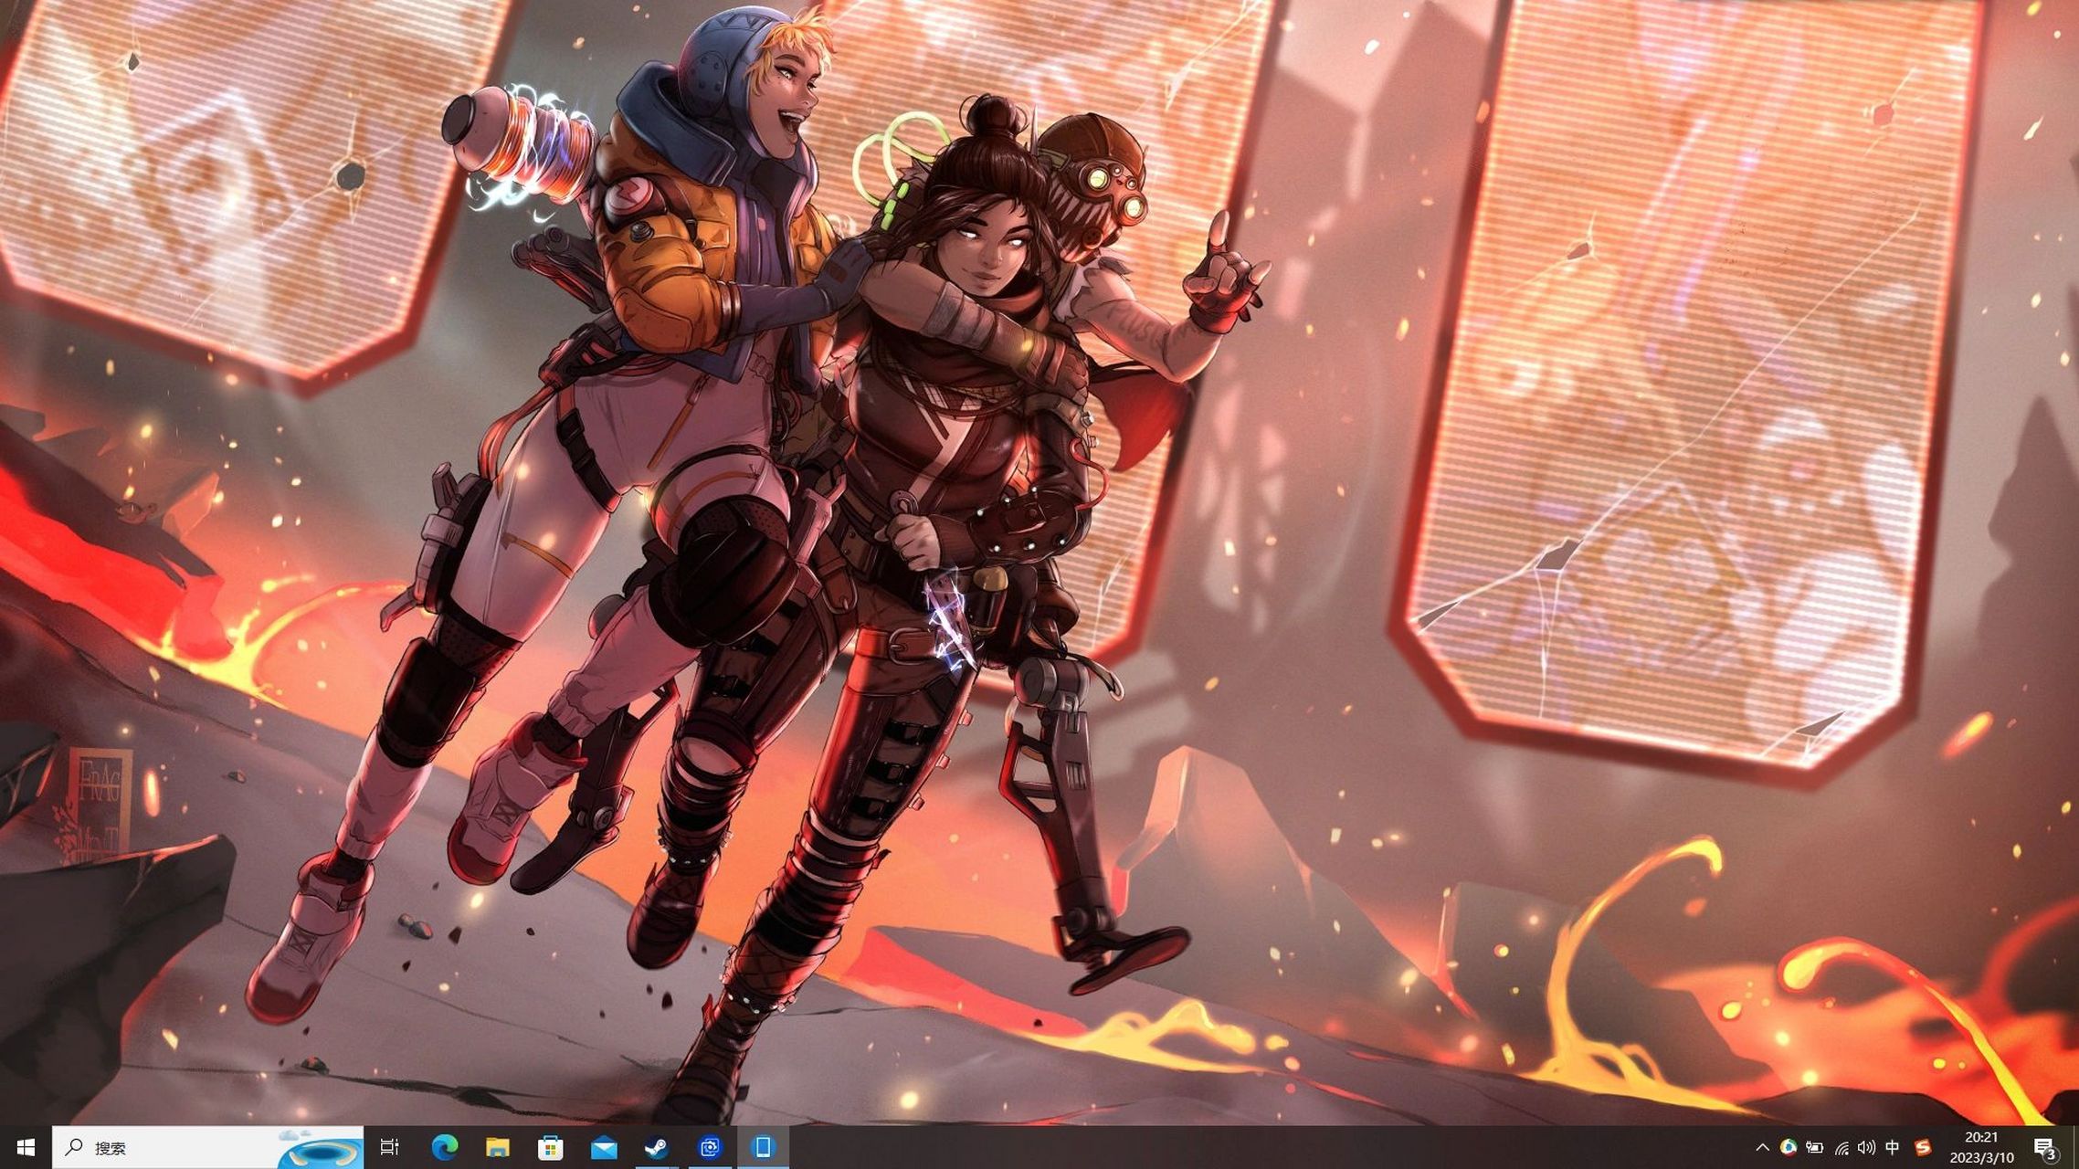Click the search highlights image in search box
Viewport: 2079px width, 1169px height.
click(x=322, y=1148)
